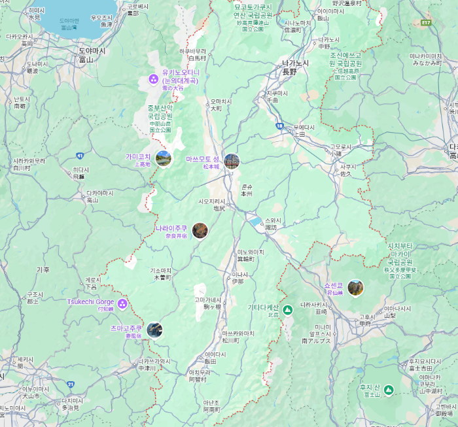Select the 다카오카시 town label

click(20, 41)
